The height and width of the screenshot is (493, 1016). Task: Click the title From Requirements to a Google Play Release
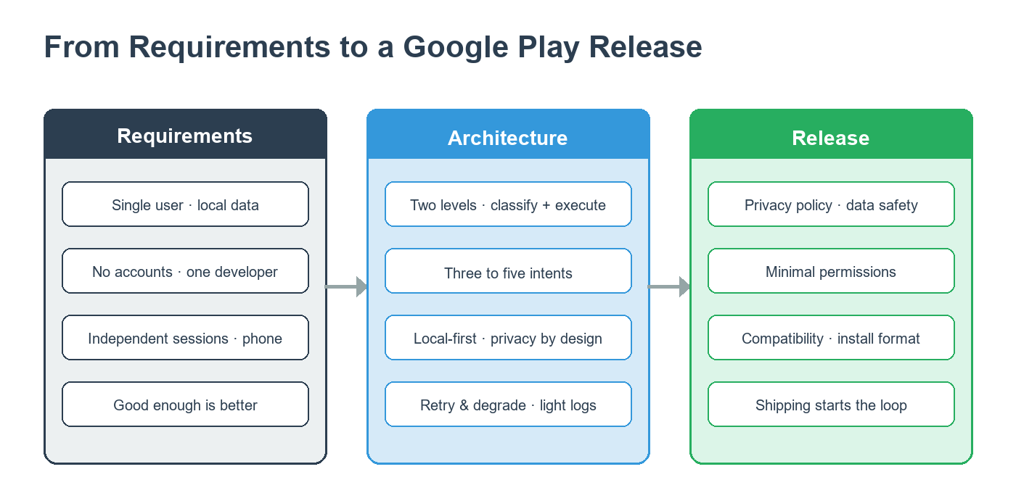point(373,47)
